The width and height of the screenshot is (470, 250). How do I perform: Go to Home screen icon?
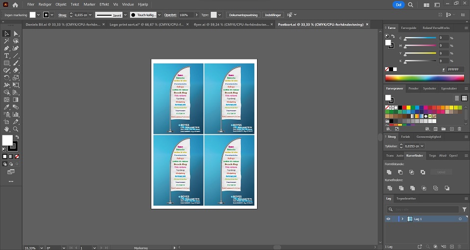[x=15, y=4]
